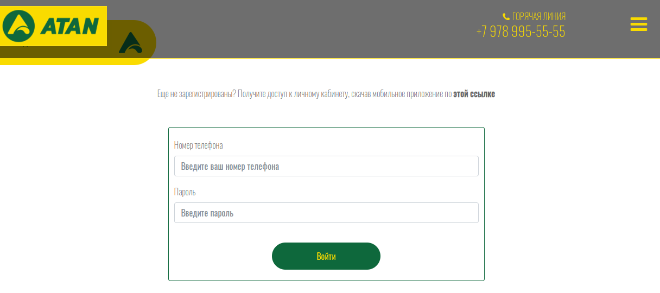The width and height of the screenshot is (660, 293).
Task: Click the «Номер телефона» field label
Action: 199,145
